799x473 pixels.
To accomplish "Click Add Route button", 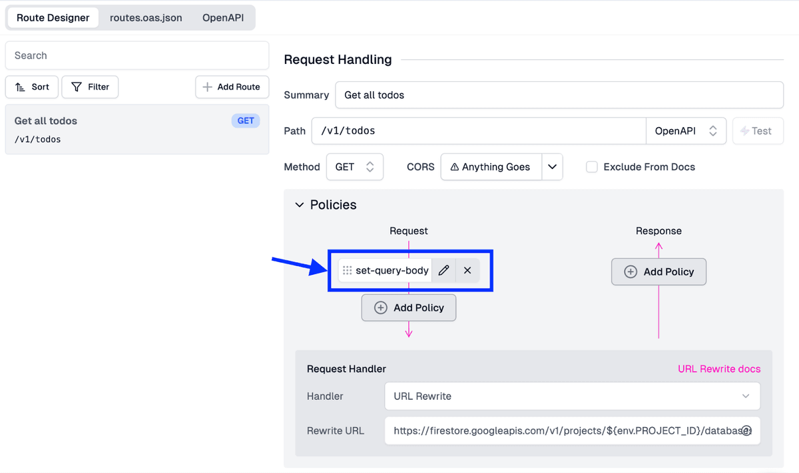I will click(232, 87).
